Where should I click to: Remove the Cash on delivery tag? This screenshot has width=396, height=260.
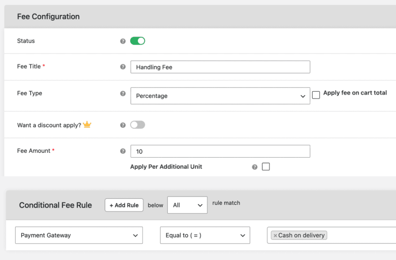coord(275,236)
